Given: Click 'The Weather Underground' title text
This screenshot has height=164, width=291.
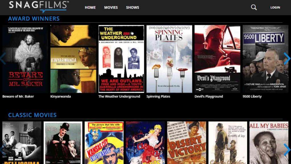Looking at the screenshot, I should click(119, 96).
